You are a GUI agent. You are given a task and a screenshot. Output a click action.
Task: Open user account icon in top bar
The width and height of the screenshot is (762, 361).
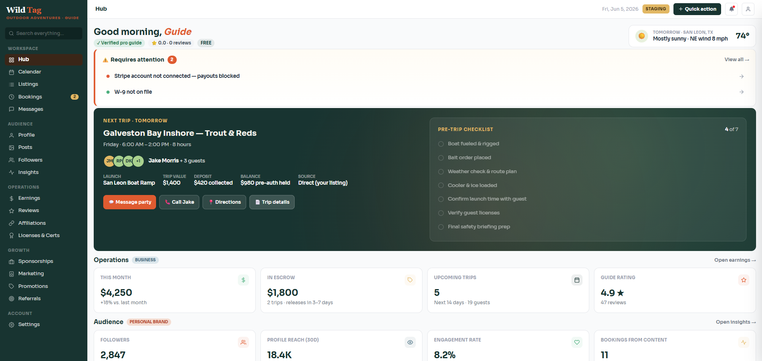pyautogui.click(x=748, y=9)
